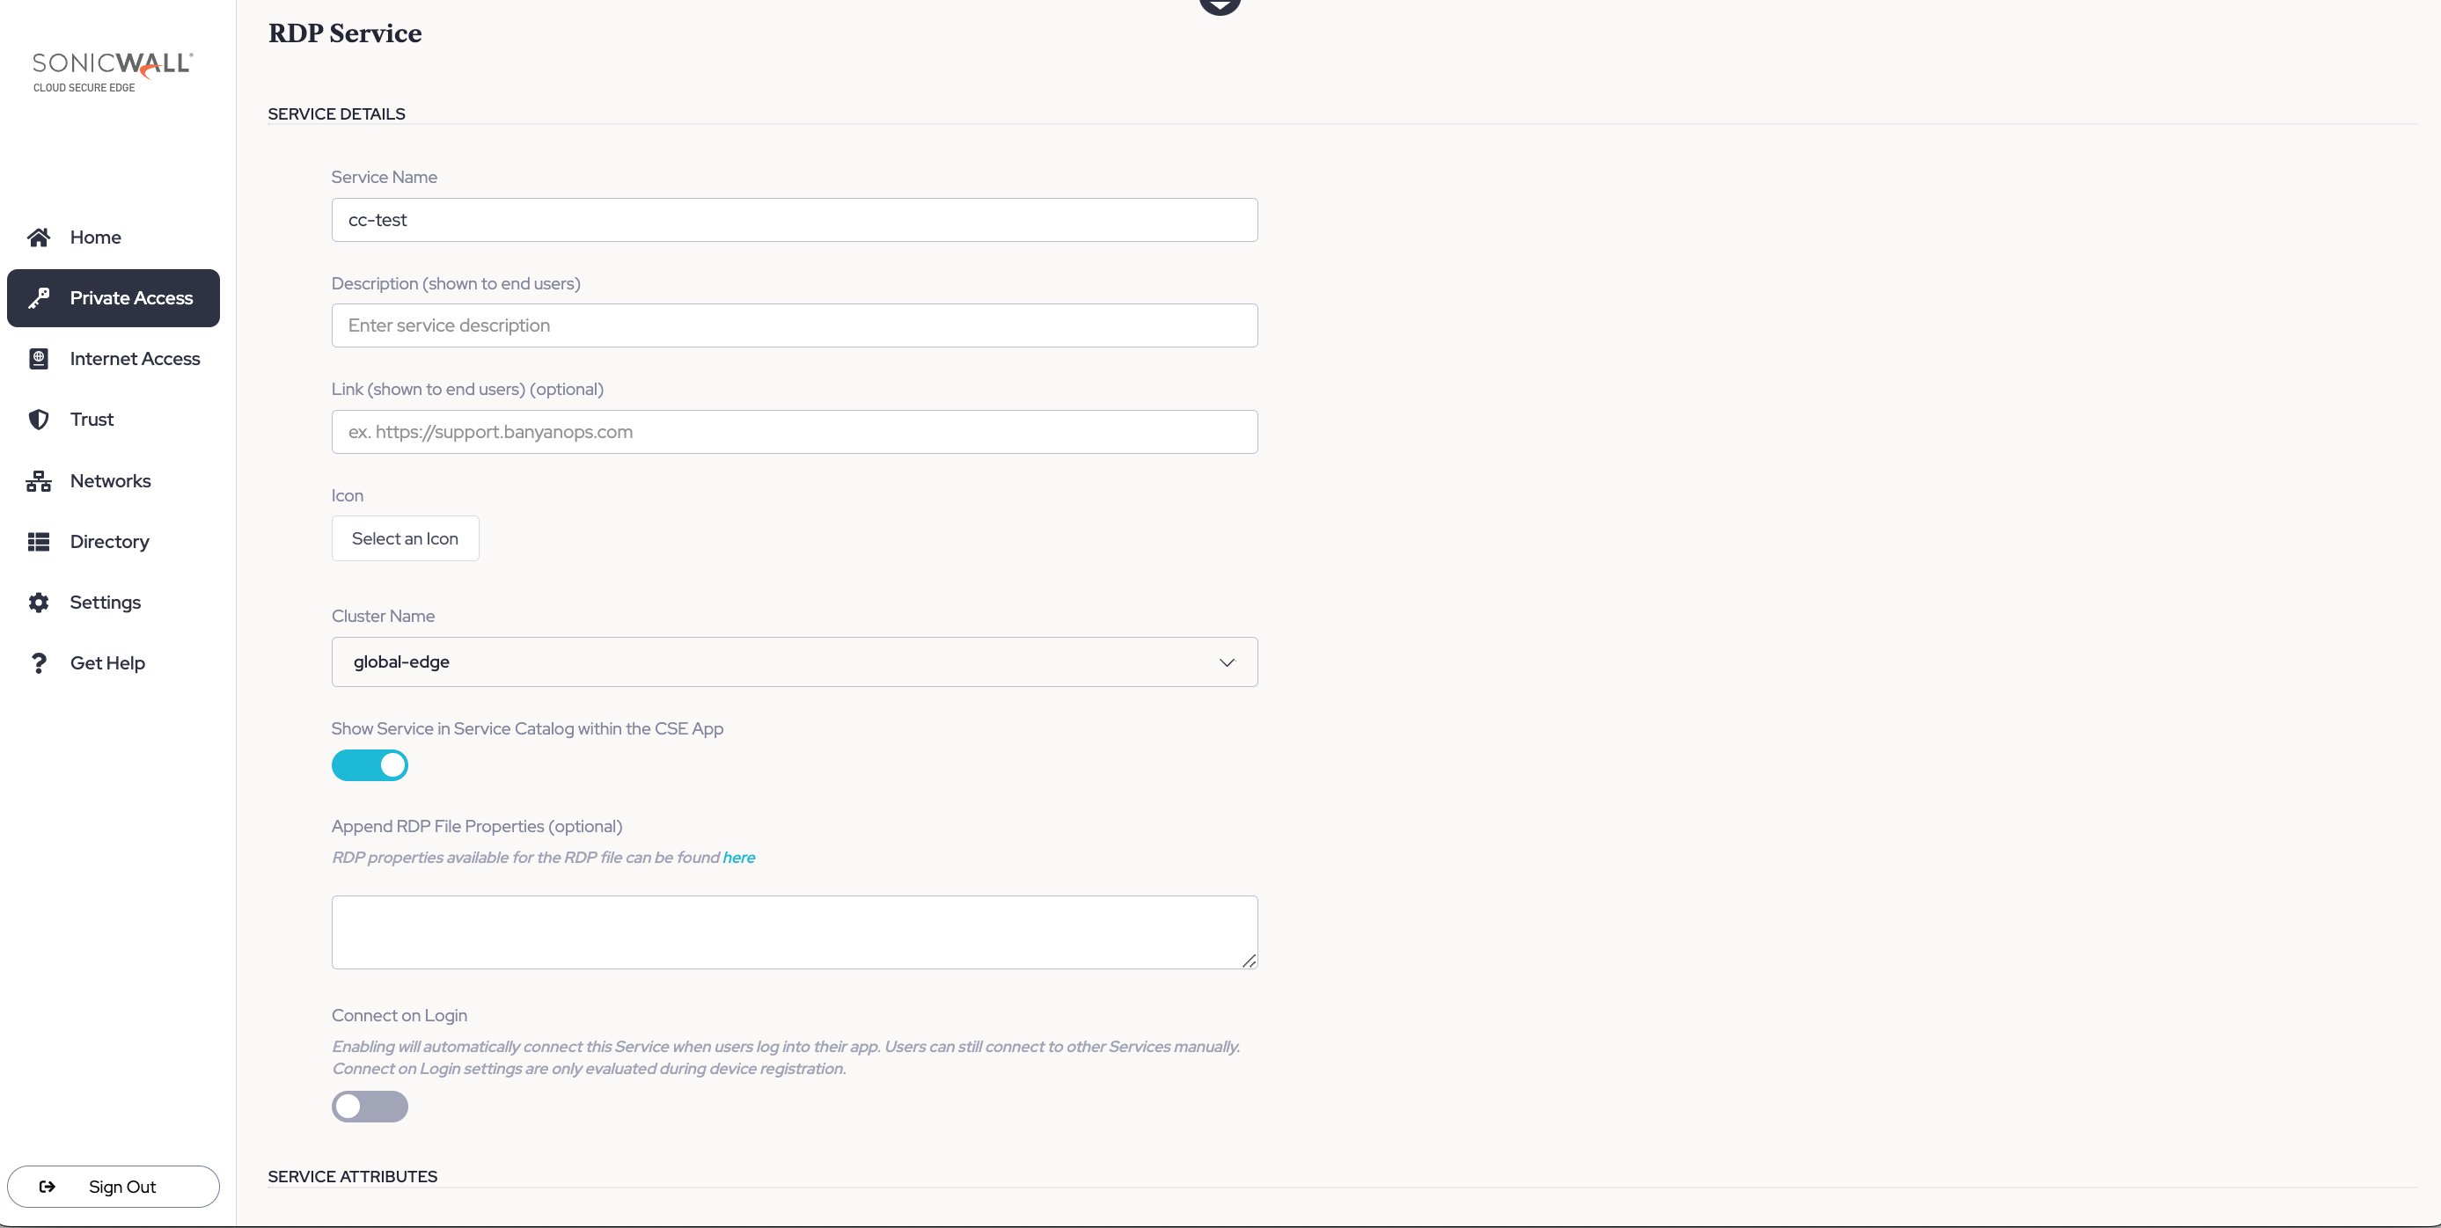
Task: Open the RDP properties 'here' link
Action: click(x=738, y=858)
